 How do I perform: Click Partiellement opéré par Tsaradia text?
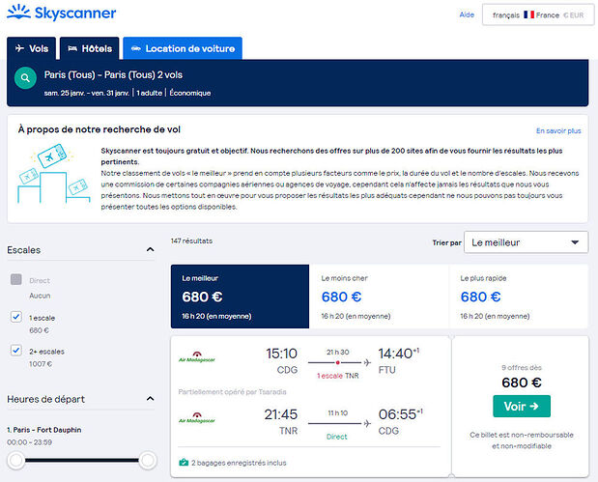point(232,391)
